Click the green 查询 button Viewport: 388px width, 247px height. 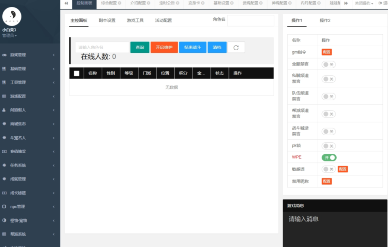click(x=140, y=47)
